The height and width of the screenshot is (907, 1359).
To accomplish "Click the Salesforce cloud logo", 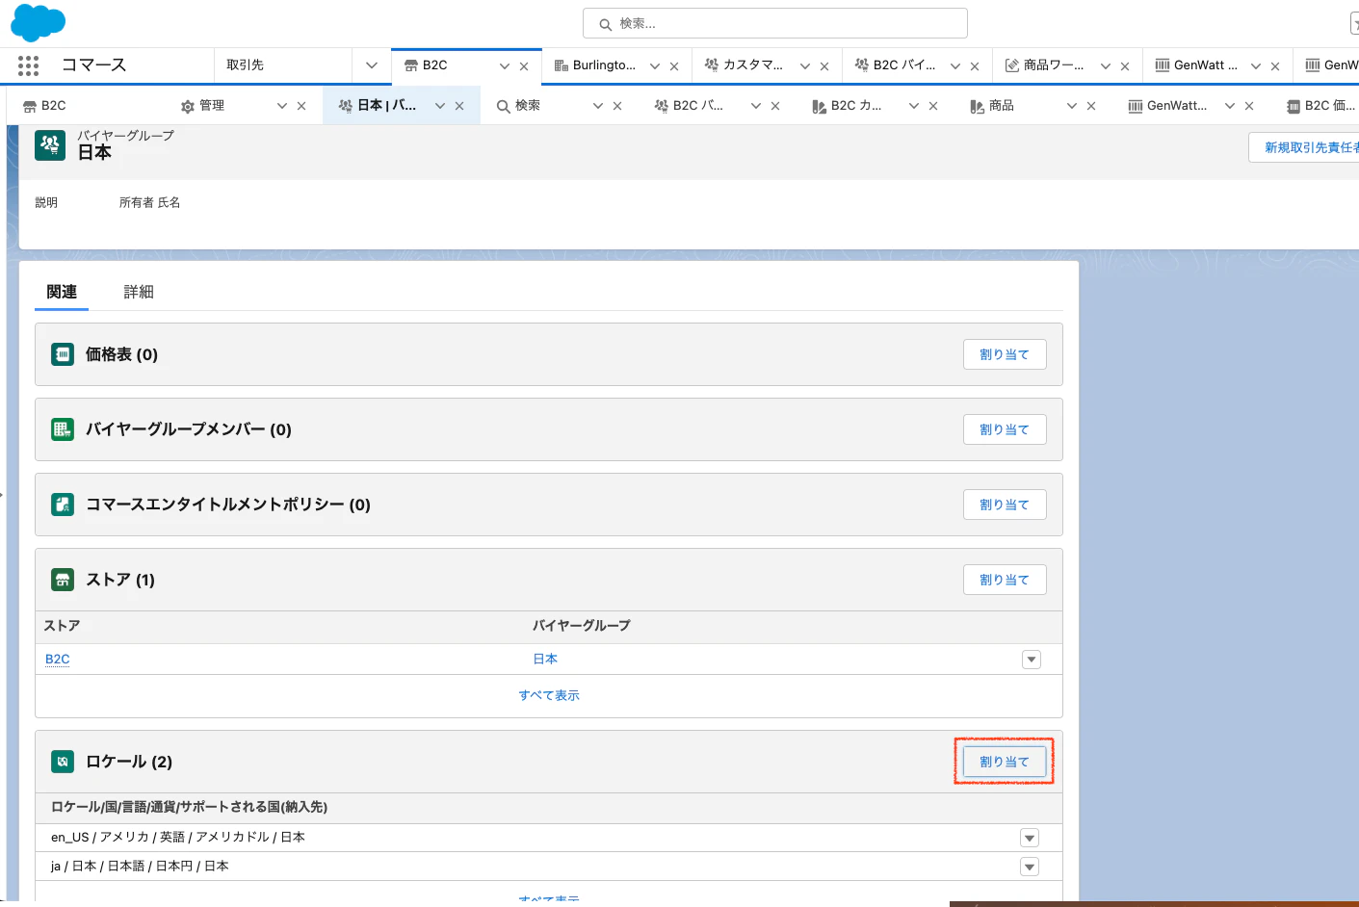I will pos(39,22).
